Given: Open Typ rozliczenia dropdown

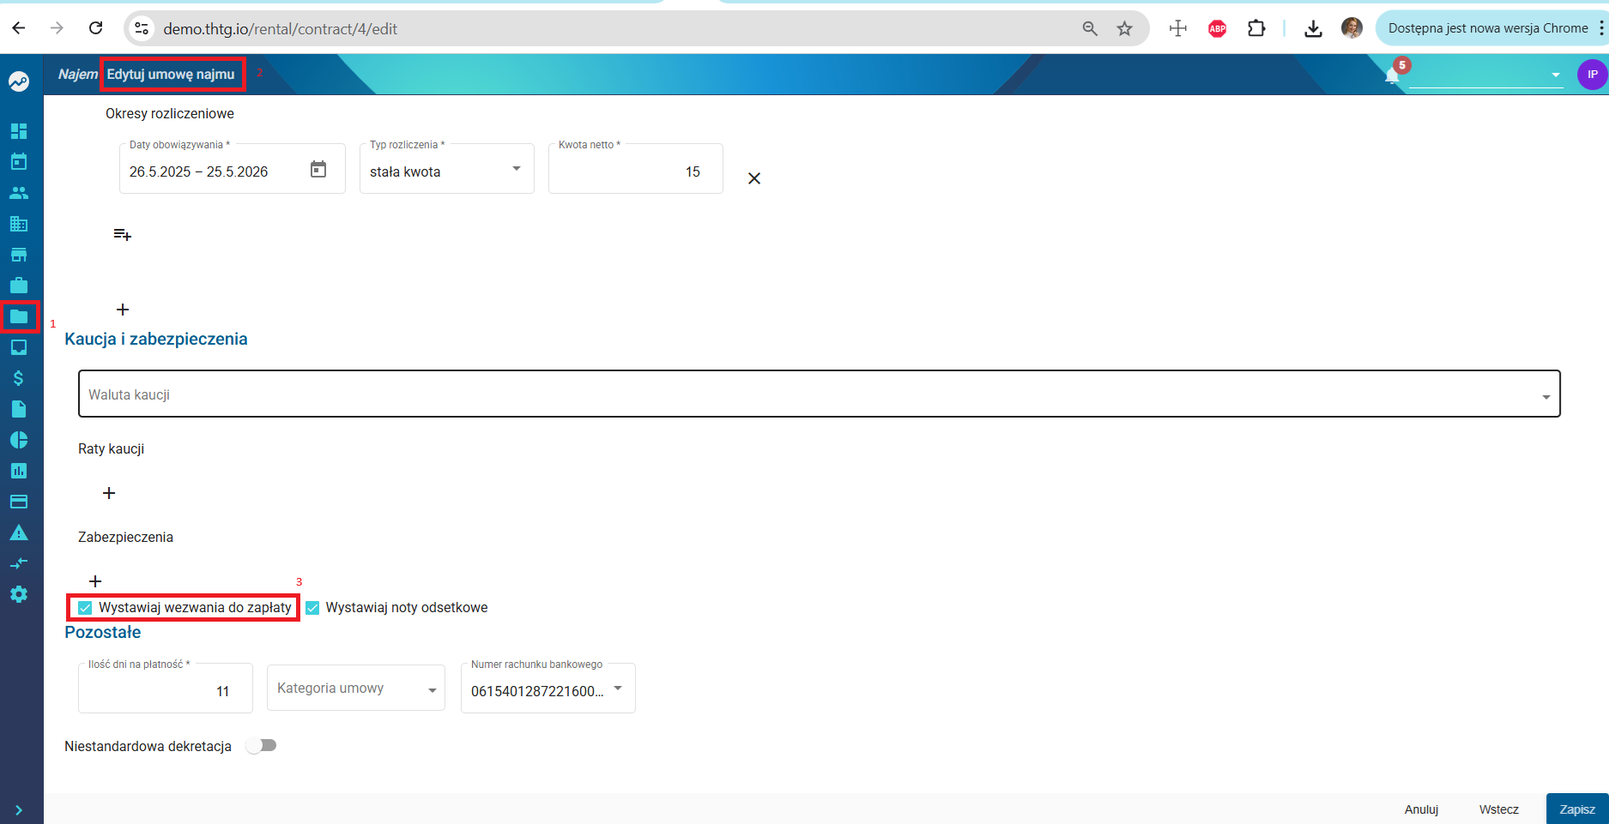Looking at the screenshot, I should pyautogui.click(x=447, y=169).
